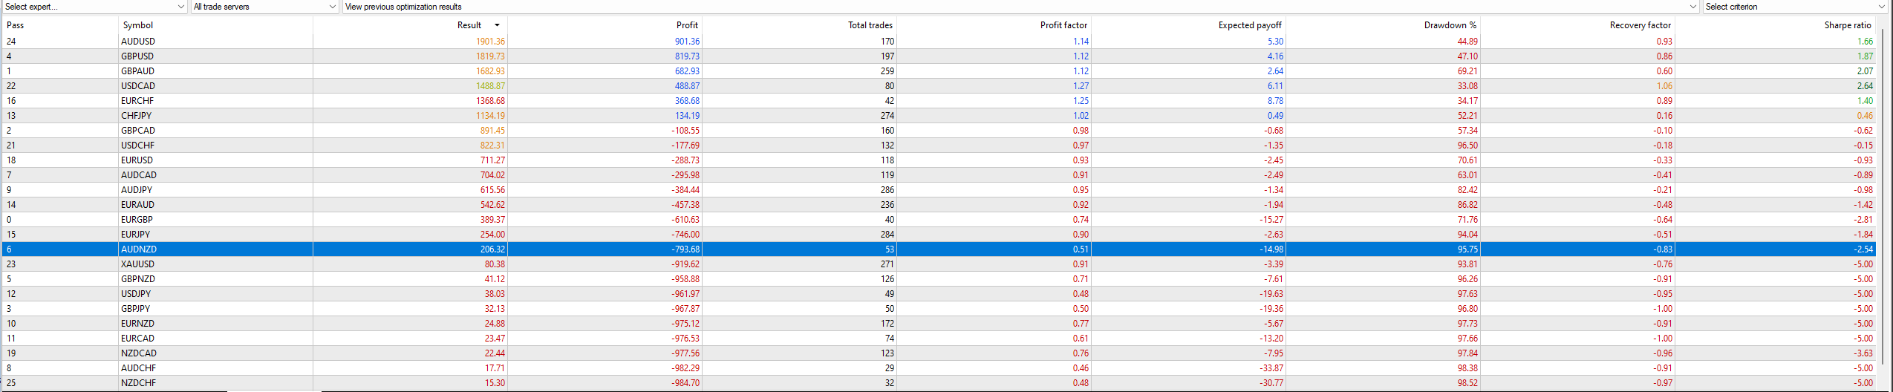The image size is (1893, 392).
Task: Select the NZDCHF pass 25 row
Action: tap(939, 383)
